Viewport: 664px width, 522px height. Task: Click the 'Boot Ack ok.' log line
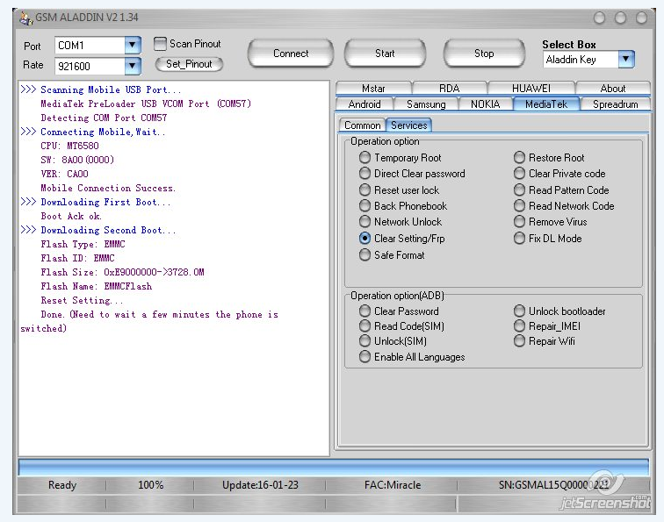click(71, 216)
